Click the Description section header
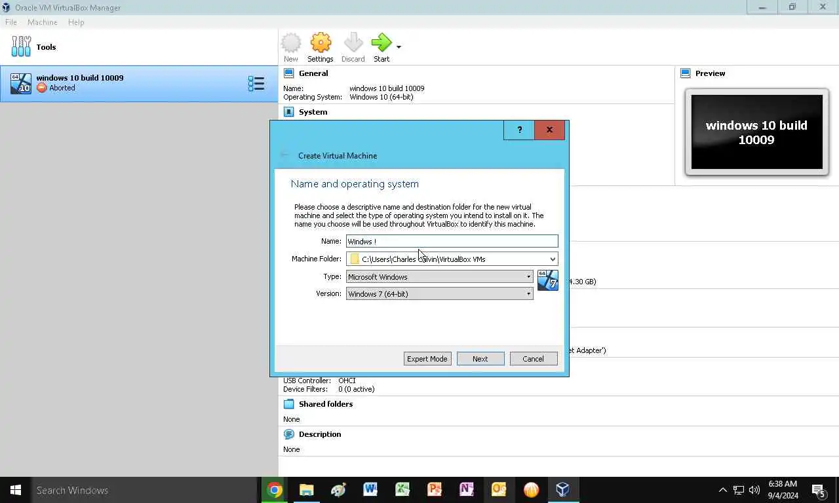 click(320, 434)
